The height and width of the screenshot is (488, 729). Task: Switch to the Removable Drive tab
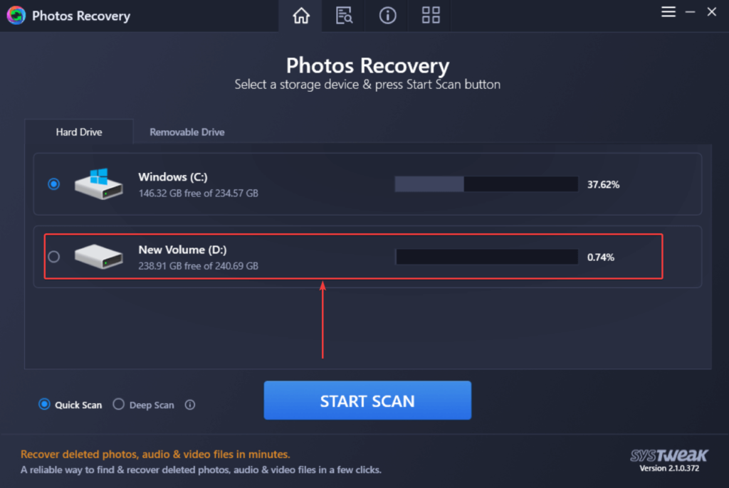coord(187,132)
